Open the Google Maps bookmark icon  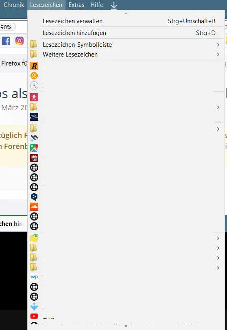pos(34,148)
